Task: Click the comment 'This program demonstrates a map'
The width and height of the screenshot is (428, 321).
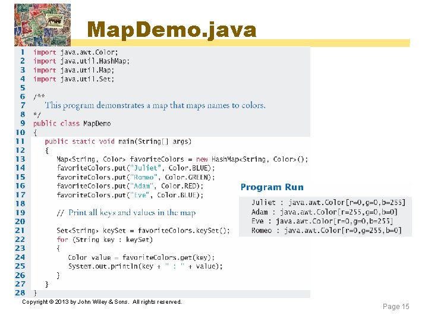Action: pos(155,105)
